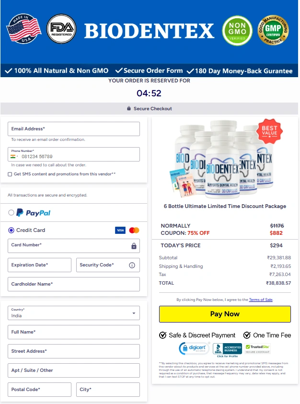300x404 pixels.
Task: Click the FDA Registered badge icon
Action: [61, 29]
